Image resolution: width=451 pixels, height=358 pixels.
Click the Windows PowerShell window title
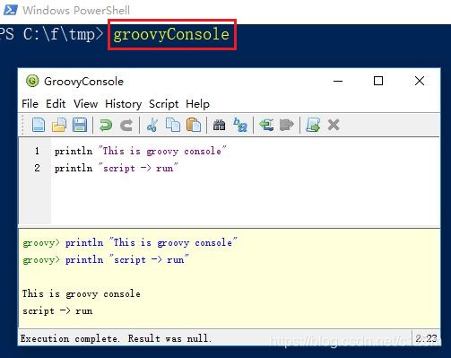click(x=76, y=10)
